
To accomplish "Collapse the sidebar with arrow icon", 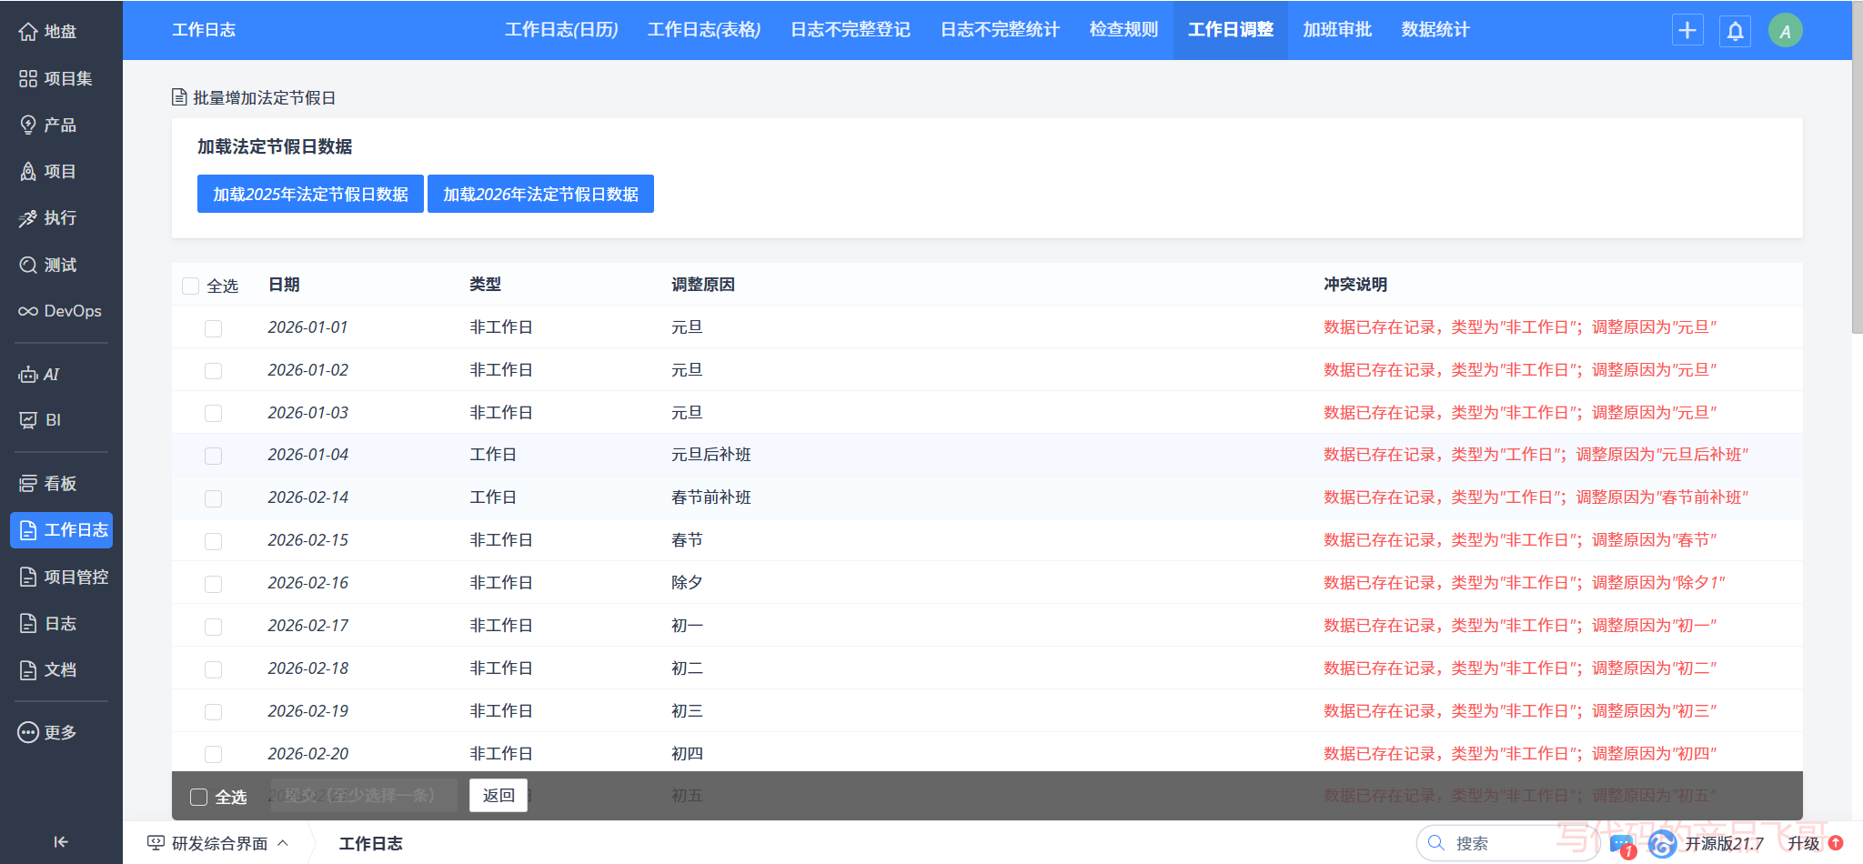I will pos(60,842).
